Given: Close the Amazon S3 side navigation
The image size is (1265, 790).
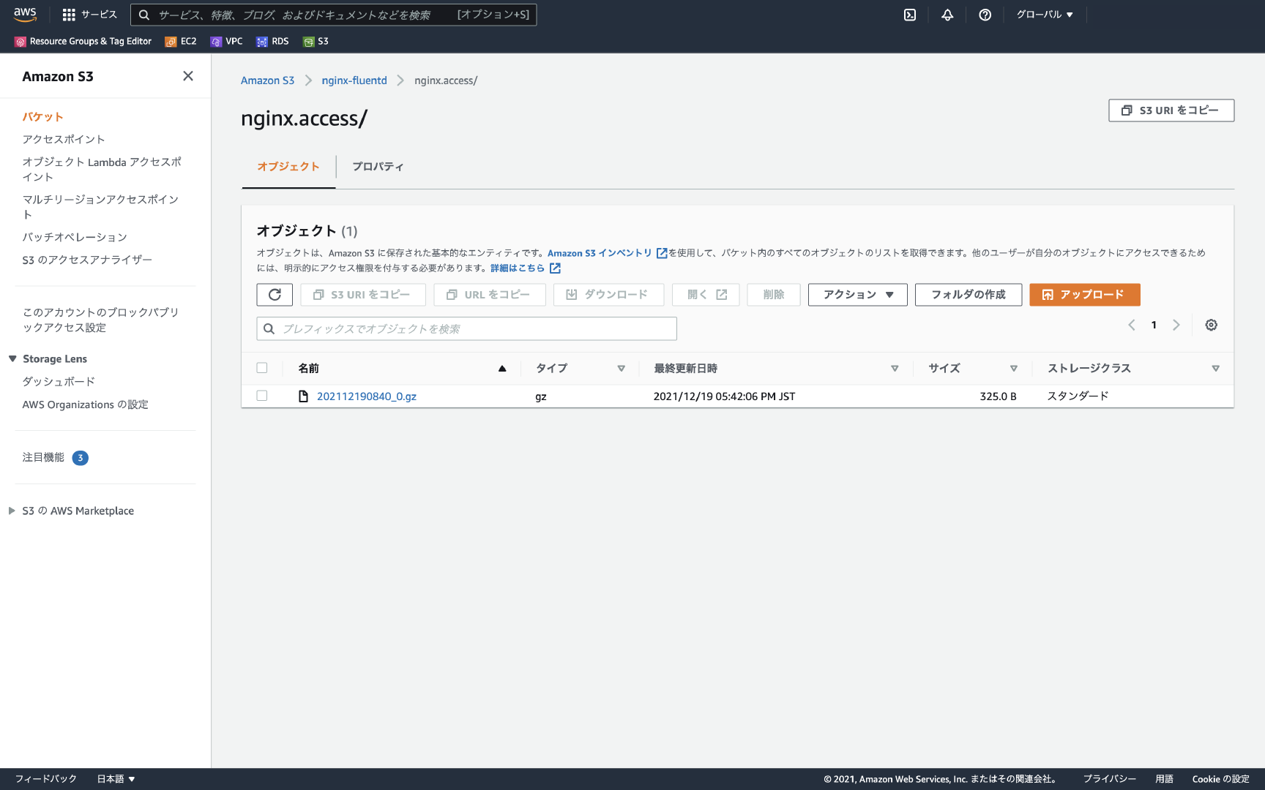Looking at the screenshot, I should [x=188, y=76].
